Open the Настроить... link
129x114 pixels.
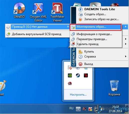click(78, 95)
